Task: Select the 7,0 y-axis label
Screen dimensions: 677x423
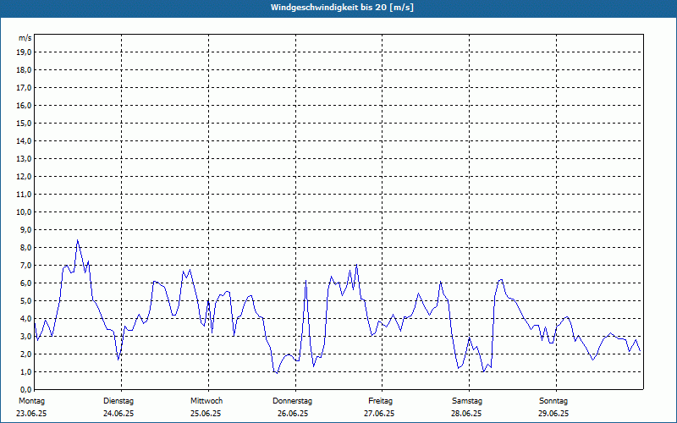Action: [25, 265]
